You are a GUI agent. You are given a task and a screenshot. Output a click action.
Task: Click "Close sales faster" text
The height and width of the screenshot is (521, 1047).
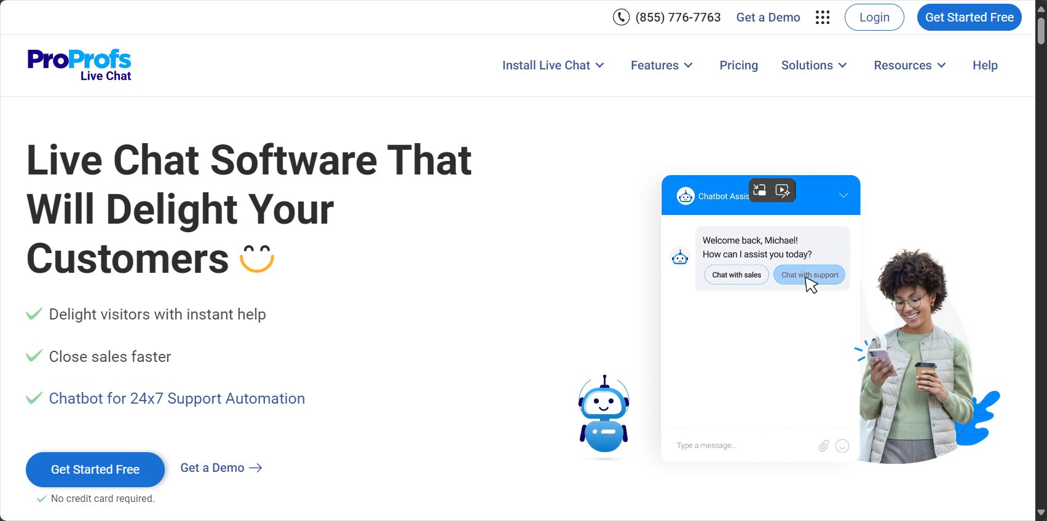point(110,356)
